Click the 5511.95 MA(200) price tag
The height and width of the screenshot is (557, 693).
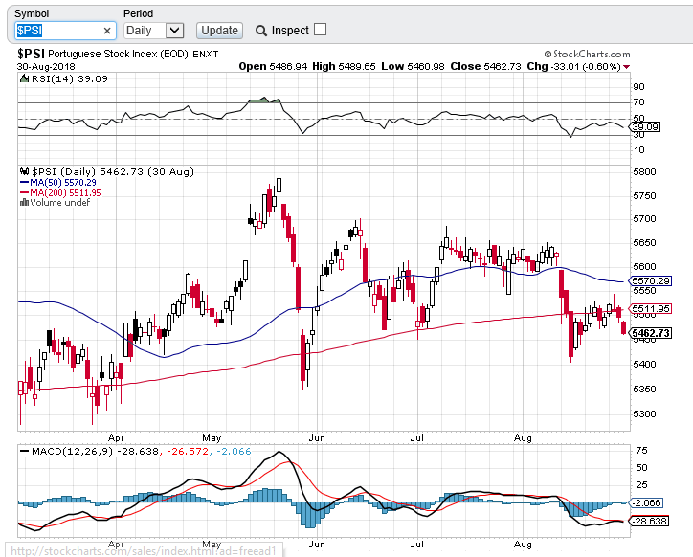coord(650,308)
